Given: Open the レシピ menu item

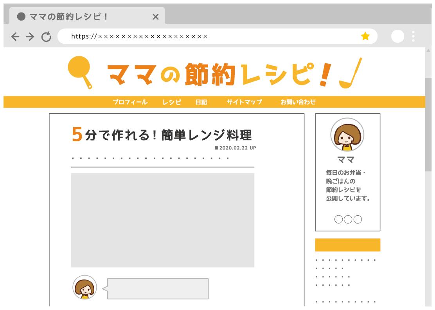Looking at the screenshot, I should (x=172, y=102).
